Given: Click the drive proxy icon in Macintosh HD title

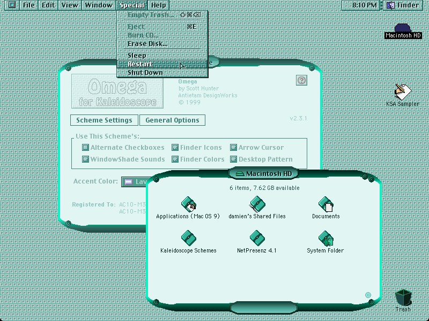Looking at the screenshot, I should click(240, 174).
